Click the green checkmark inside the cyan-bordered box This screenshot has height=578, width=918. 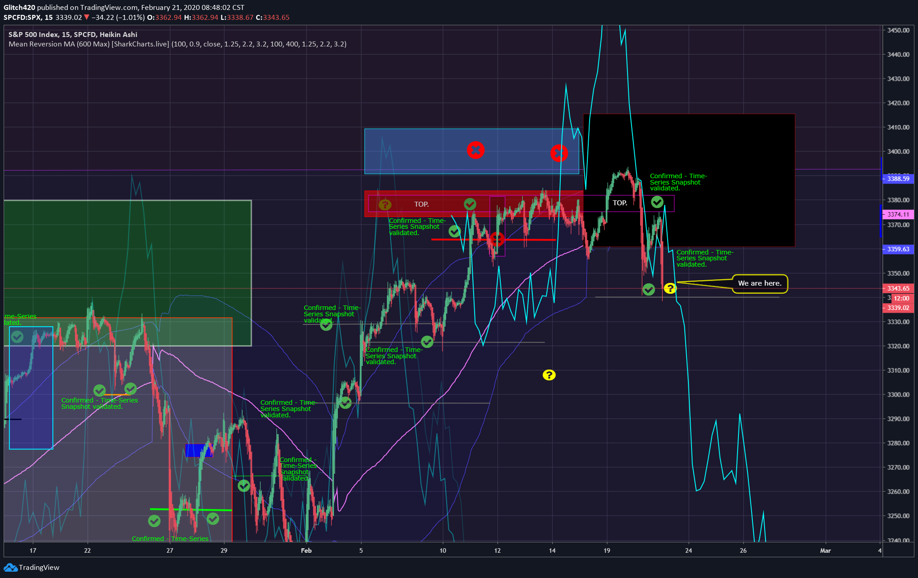pos(17,337)
